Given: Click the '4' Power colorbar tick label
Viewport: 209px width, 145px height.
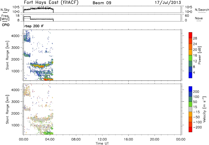Looking at the screenshot, I should (x=194, y=72).
